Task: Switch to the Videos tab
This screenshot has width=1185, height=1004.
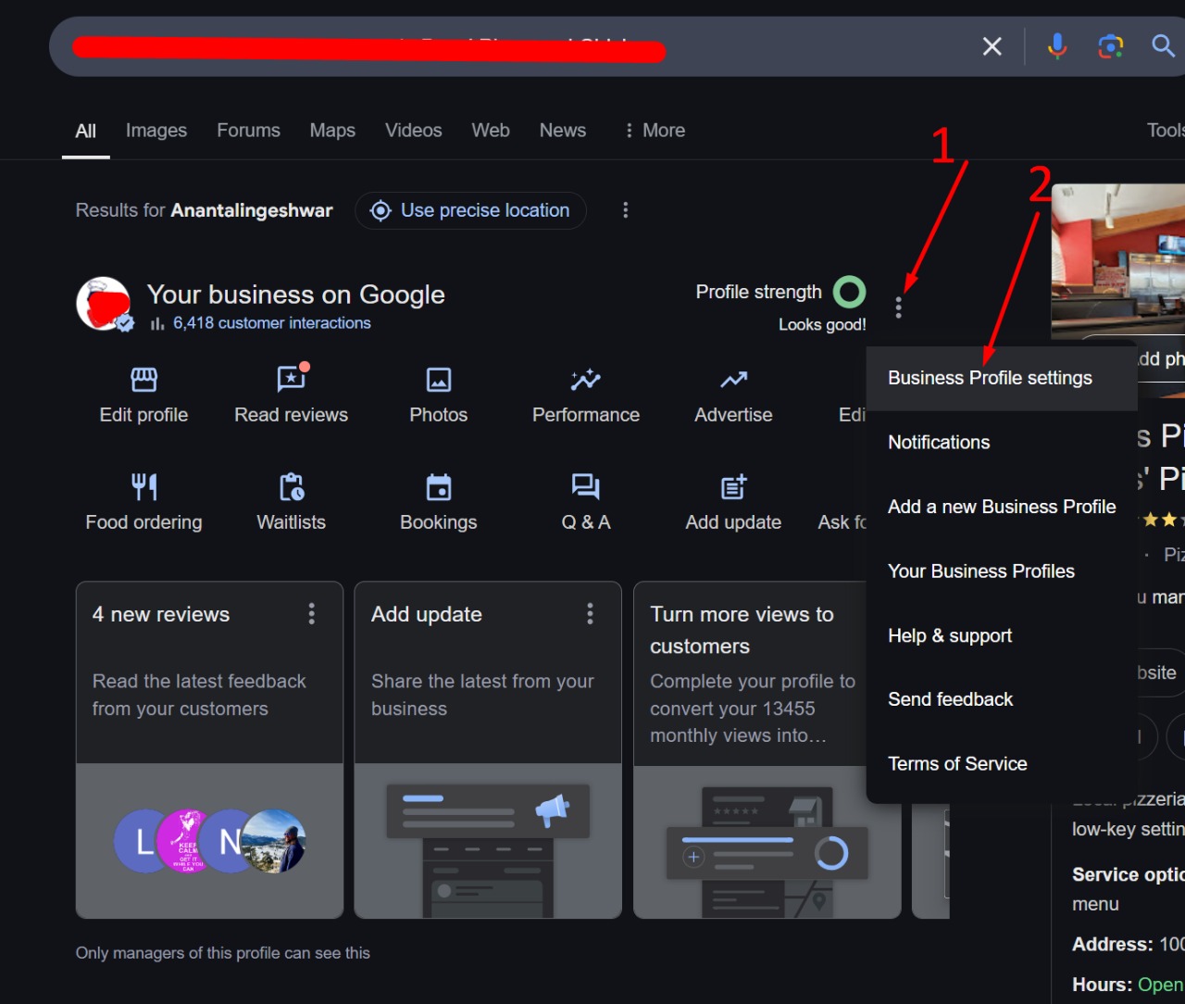Action: click(414, 131)
